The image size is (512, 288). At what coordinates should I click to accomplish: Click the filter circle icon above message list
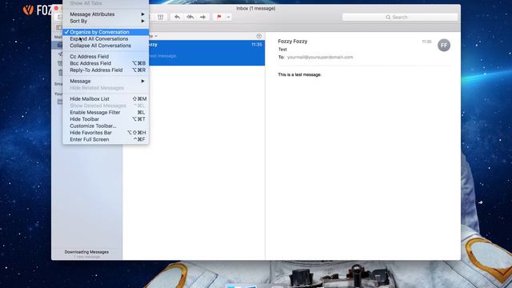point(259,36)
